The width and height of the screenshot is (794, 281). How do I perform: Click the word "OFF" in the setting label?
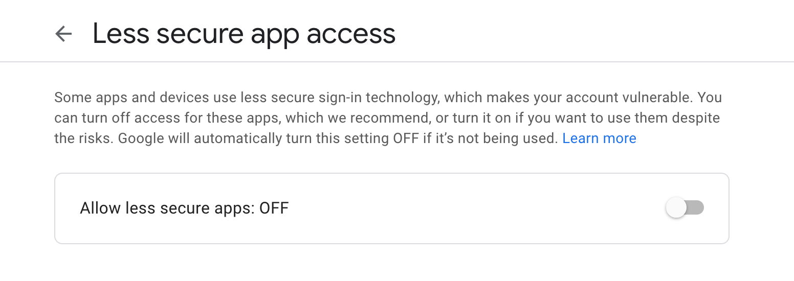point(274,208)
